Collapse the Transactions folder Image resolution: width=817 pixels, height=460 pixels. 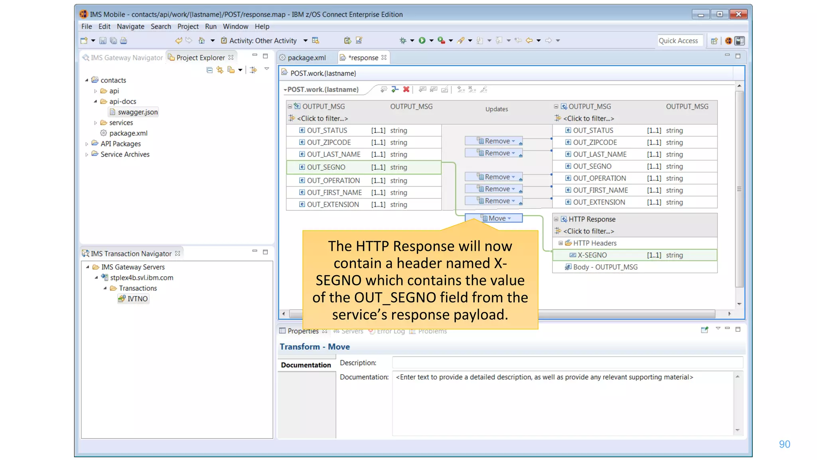click(x=105, y=288)
